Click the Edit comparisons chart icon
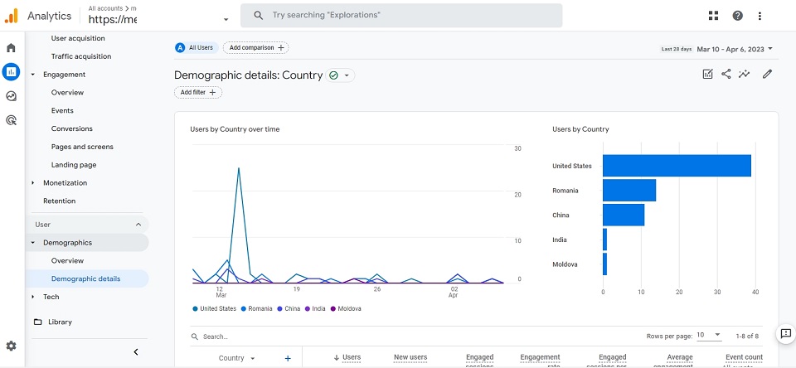Viewport: 796px width, 368px height. coord(707,74)
